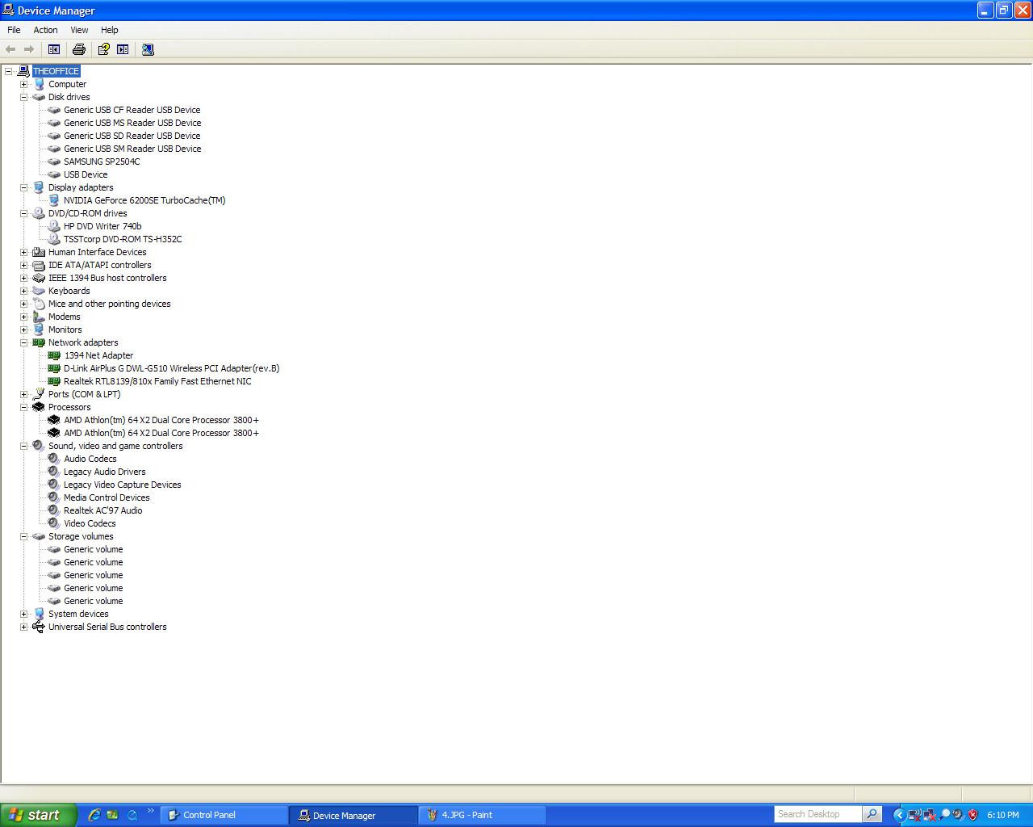Viewport: 1033px width, 827px height.
Task: Select the SAMSUNG SP2504C disk icon
Action: coord(54,162)
